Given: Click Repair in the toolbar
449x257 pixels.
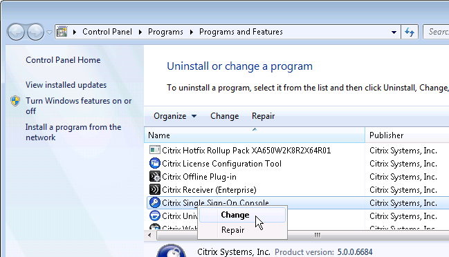Looking at the screenshot, I should [x=263, y=116].
